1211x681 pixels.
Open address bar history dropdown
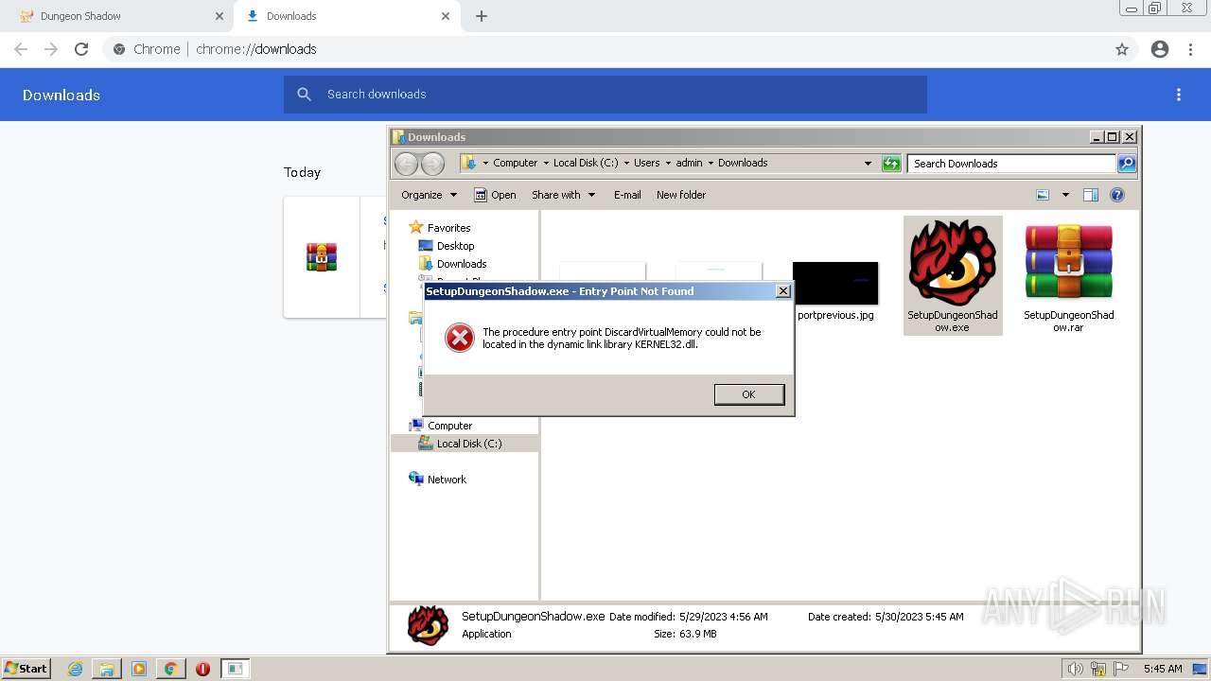pyautogui.click(x=868, y=164)
